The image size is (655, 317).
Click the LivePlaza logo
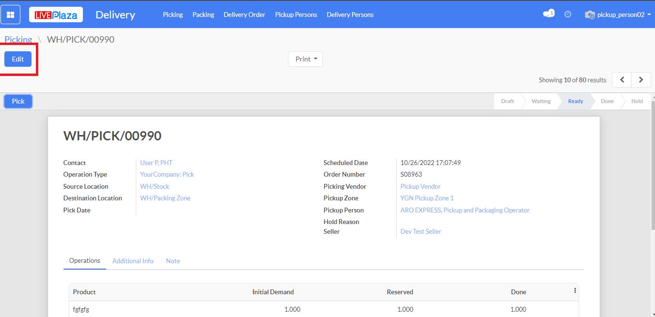pyautogui.click(x=56, y=15)
